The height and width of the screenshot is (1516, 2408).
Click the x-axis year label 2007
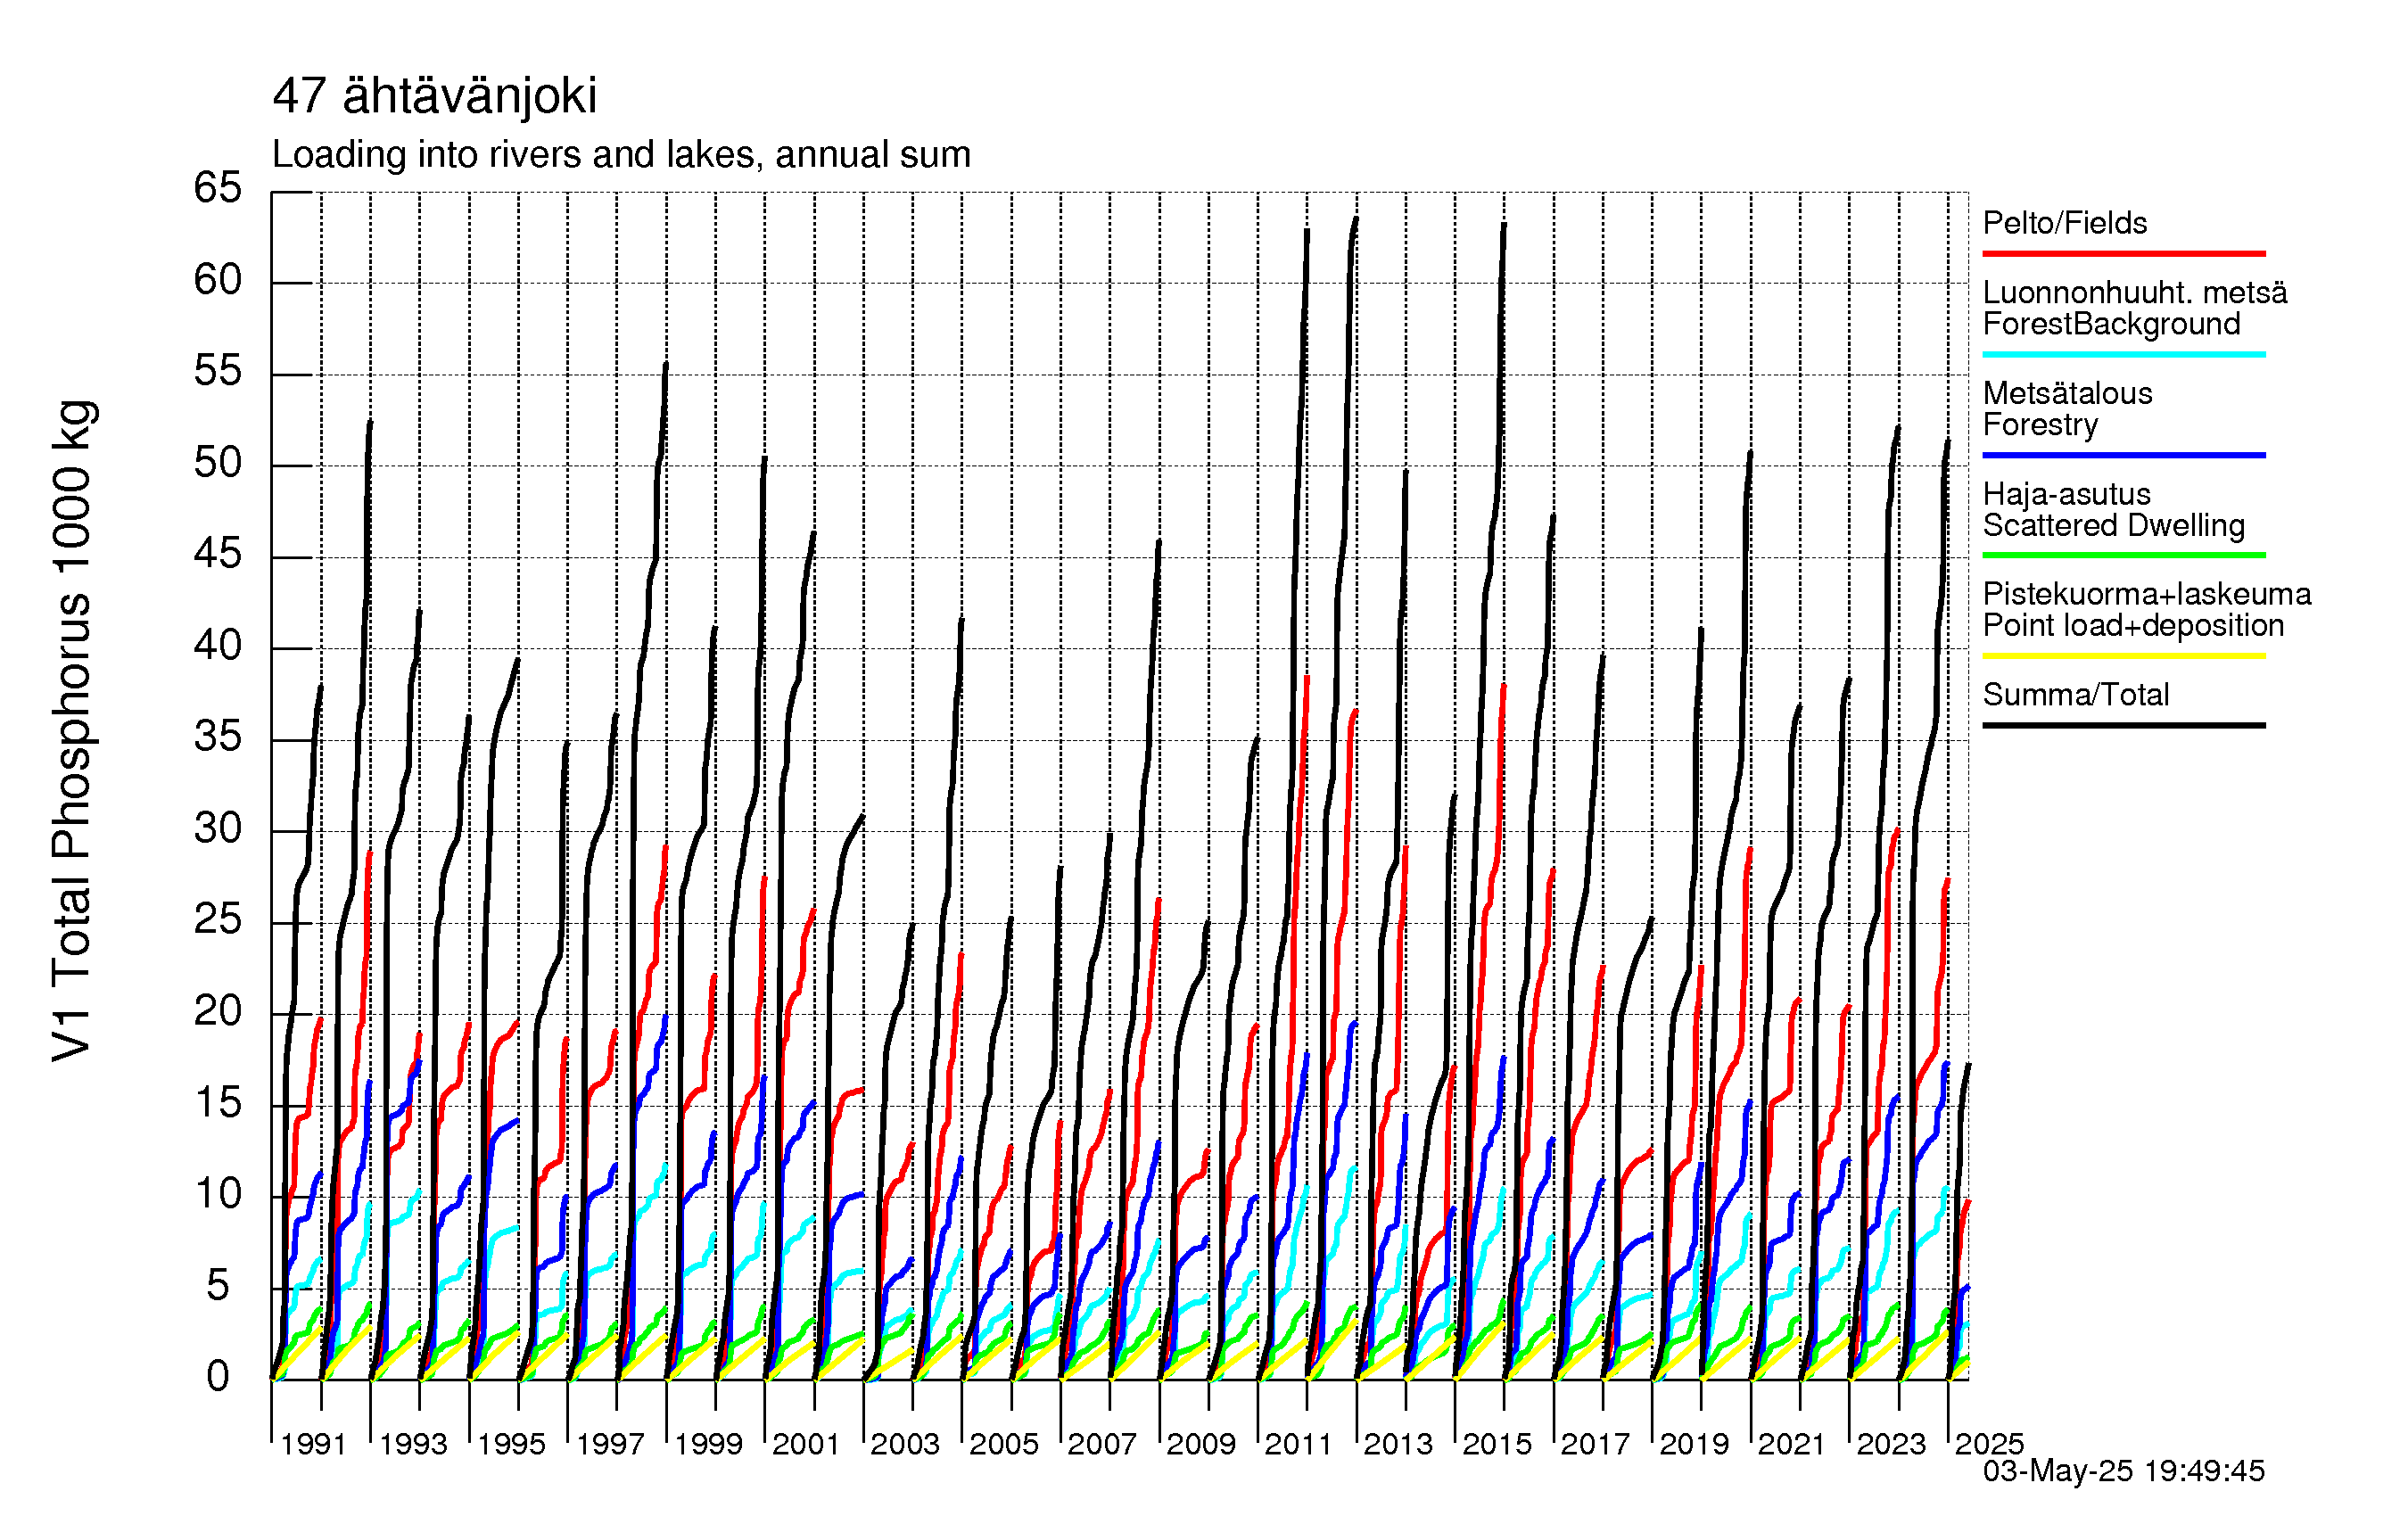point(1102,1444)
